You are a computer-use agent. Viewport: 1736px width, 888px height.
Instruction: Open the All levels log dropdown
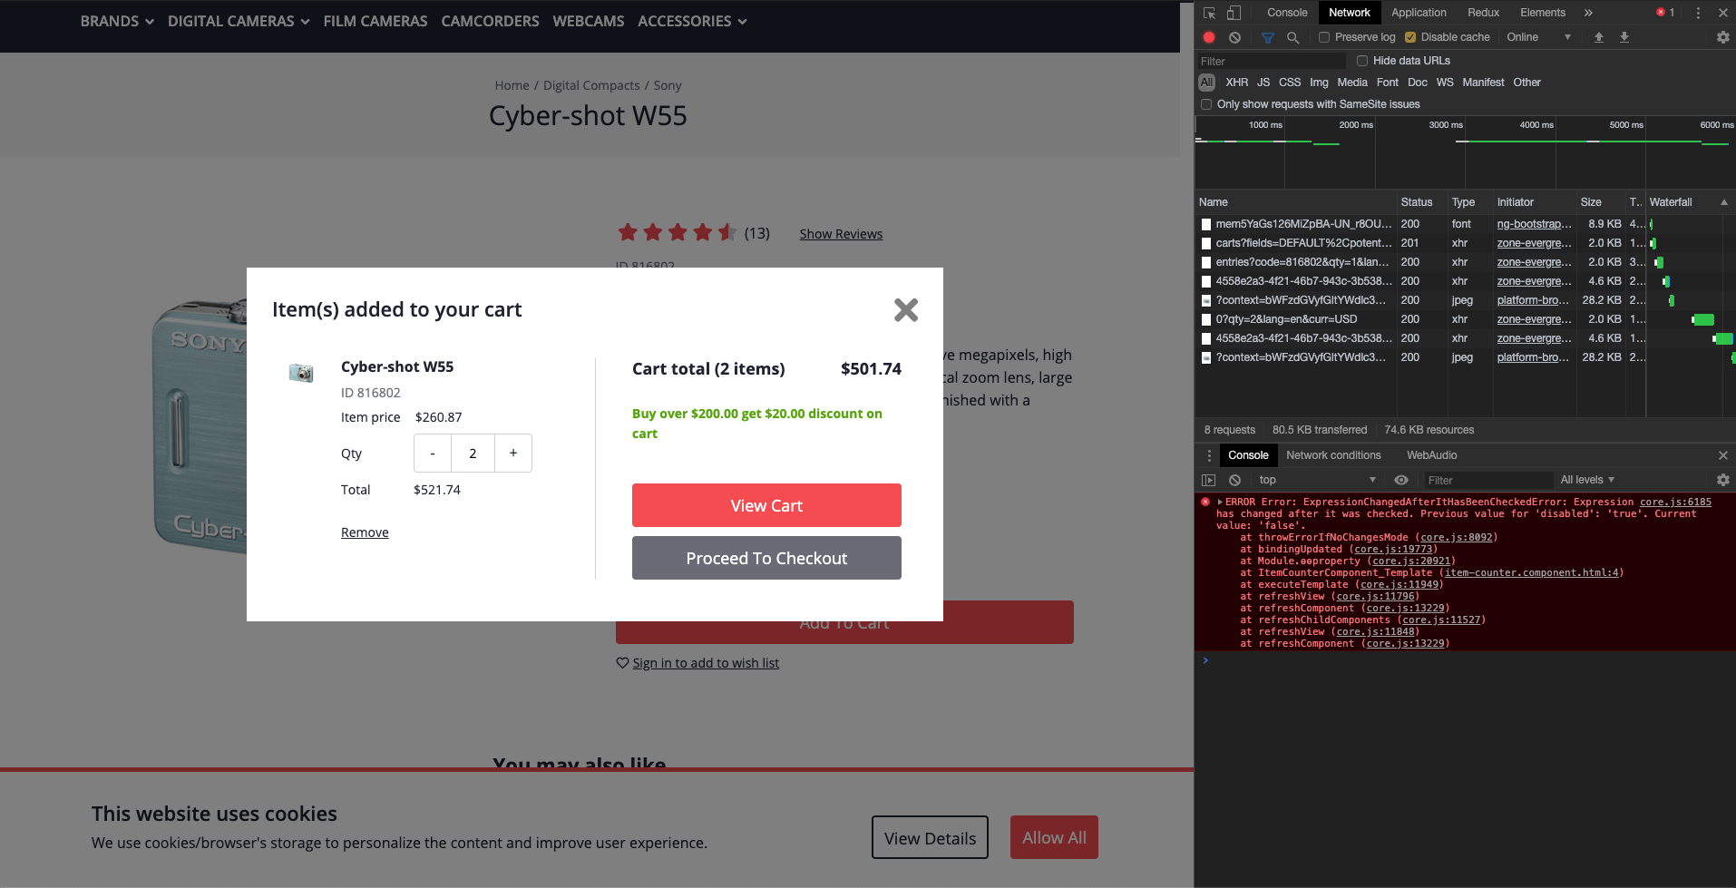[x=1587, y=479]
